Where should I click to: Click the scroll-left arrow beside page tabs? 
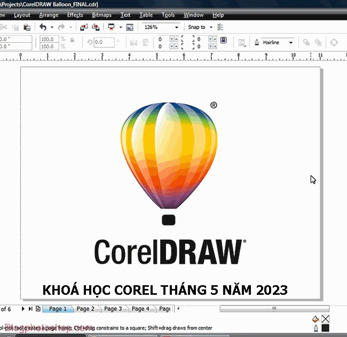(x=178, y=309)
